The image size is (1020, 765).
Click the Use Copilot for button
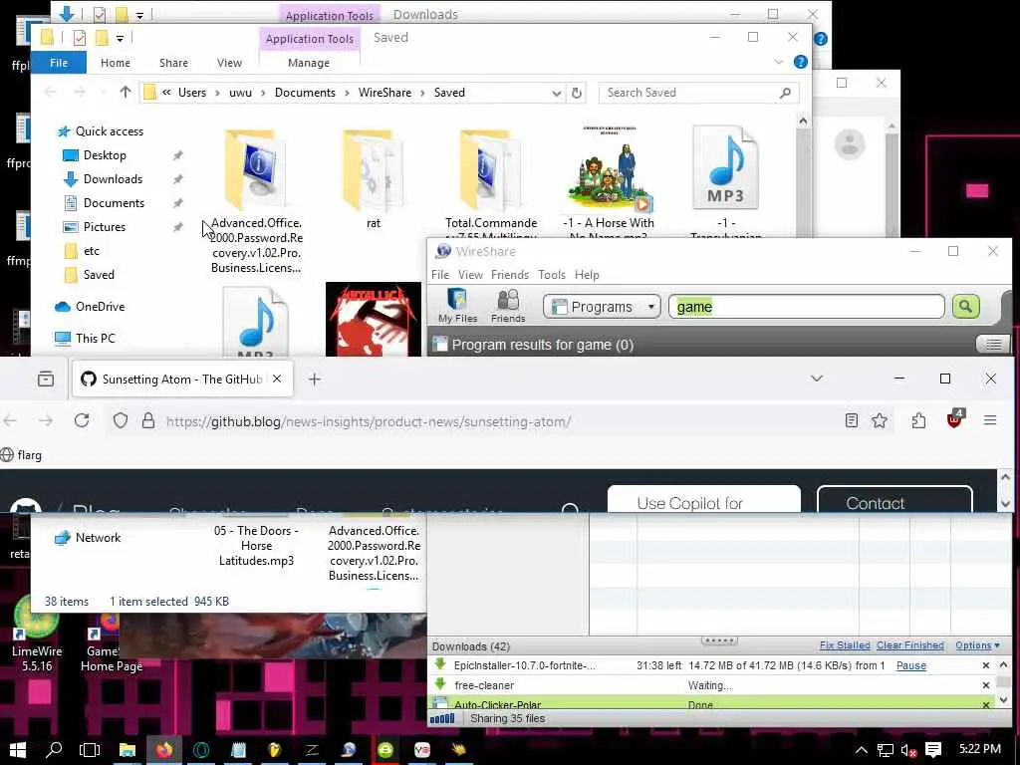click(x=704, y=500)
